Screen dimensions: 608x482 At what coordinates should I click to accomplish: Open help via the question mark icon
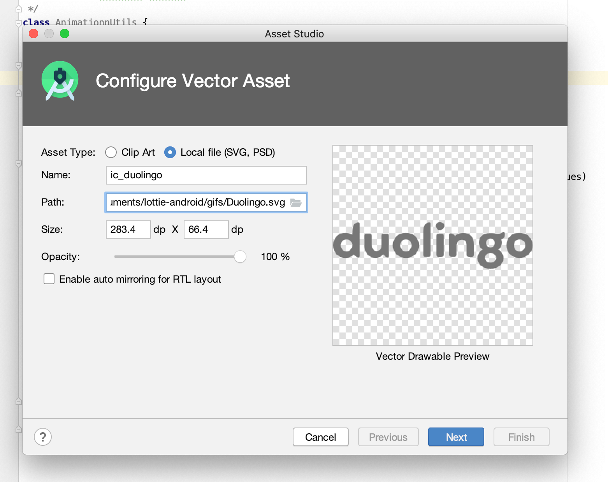pyautogui.click(x=43, y=437)
